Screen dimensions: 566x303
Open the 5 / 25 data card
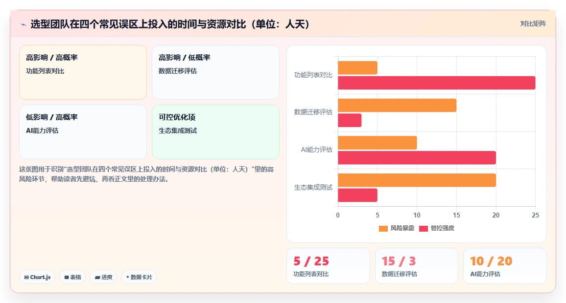click(x=328, y=266)
